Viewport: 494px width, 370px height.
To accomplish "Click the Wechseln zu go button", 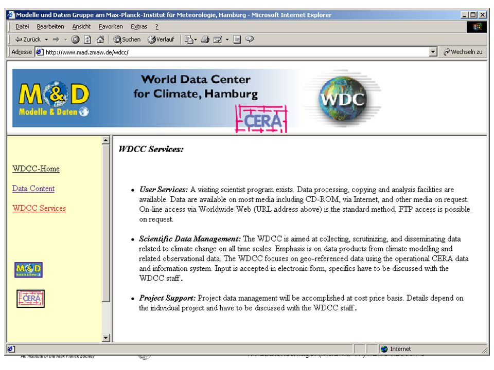I will (x=463, y=52).
